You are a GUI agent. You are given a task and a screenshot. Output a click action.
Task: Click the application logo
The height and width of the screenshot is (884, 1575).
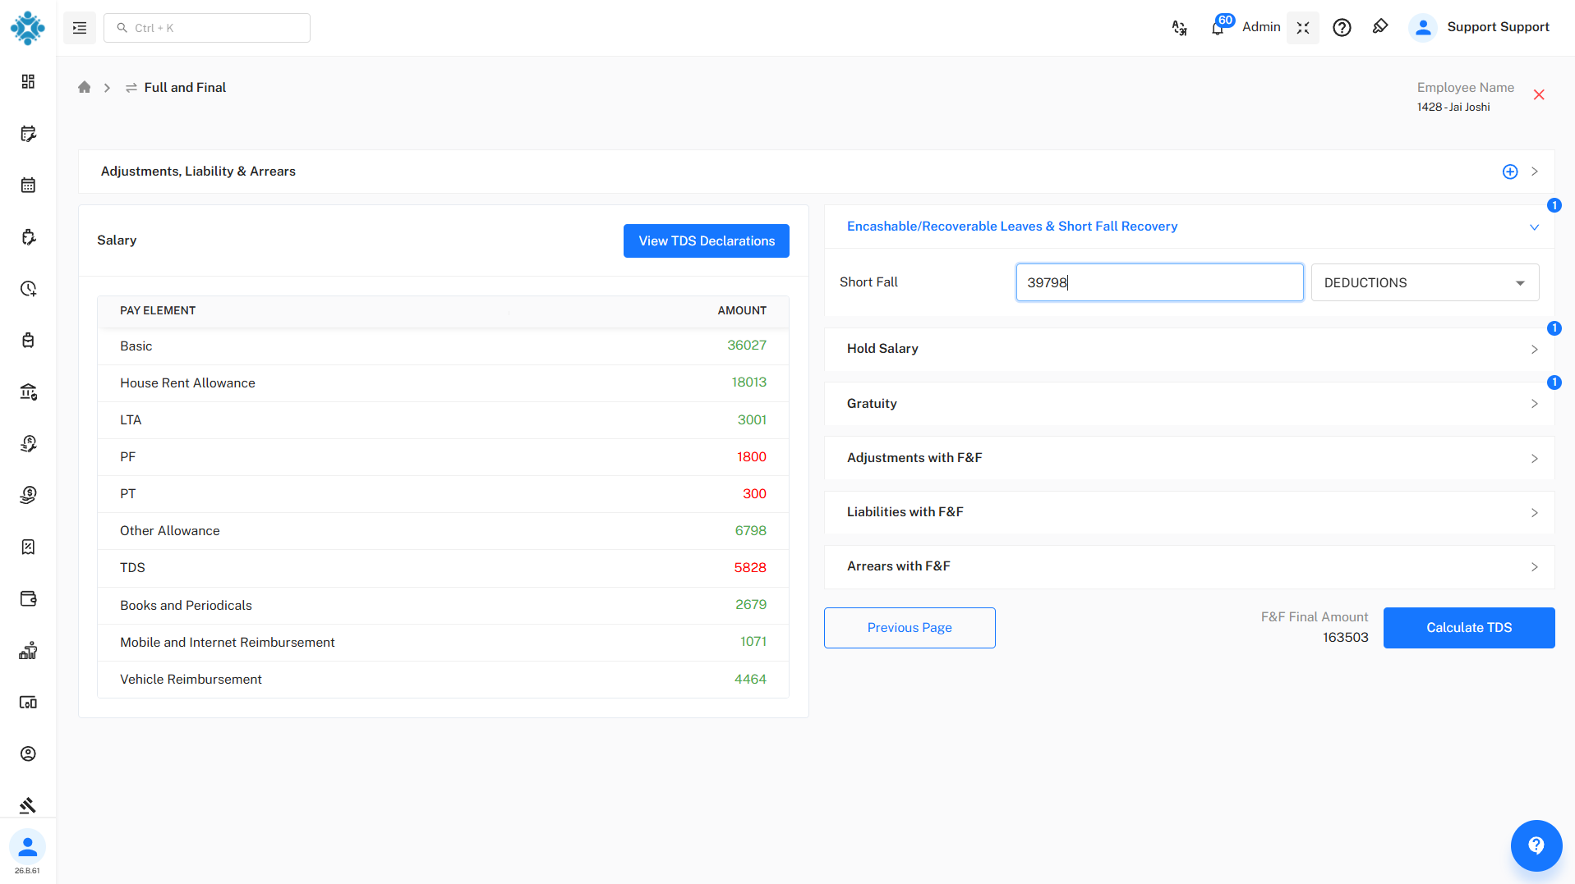click(x=28, y=28)
